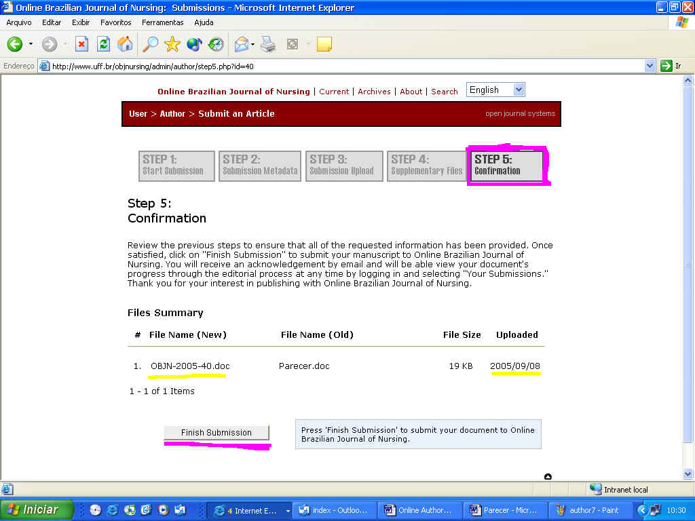695x521 pixels.
Task: Go to the Home page icon
Action: coord(125,45)
